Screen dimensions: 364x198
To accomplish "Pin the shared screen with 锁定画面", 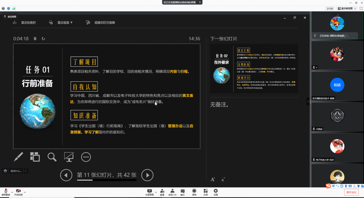I will coord(11,17).
